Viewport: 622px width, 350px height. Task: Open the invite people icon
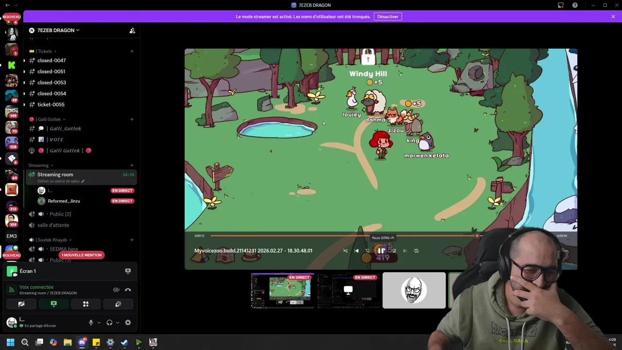point(132,30)
